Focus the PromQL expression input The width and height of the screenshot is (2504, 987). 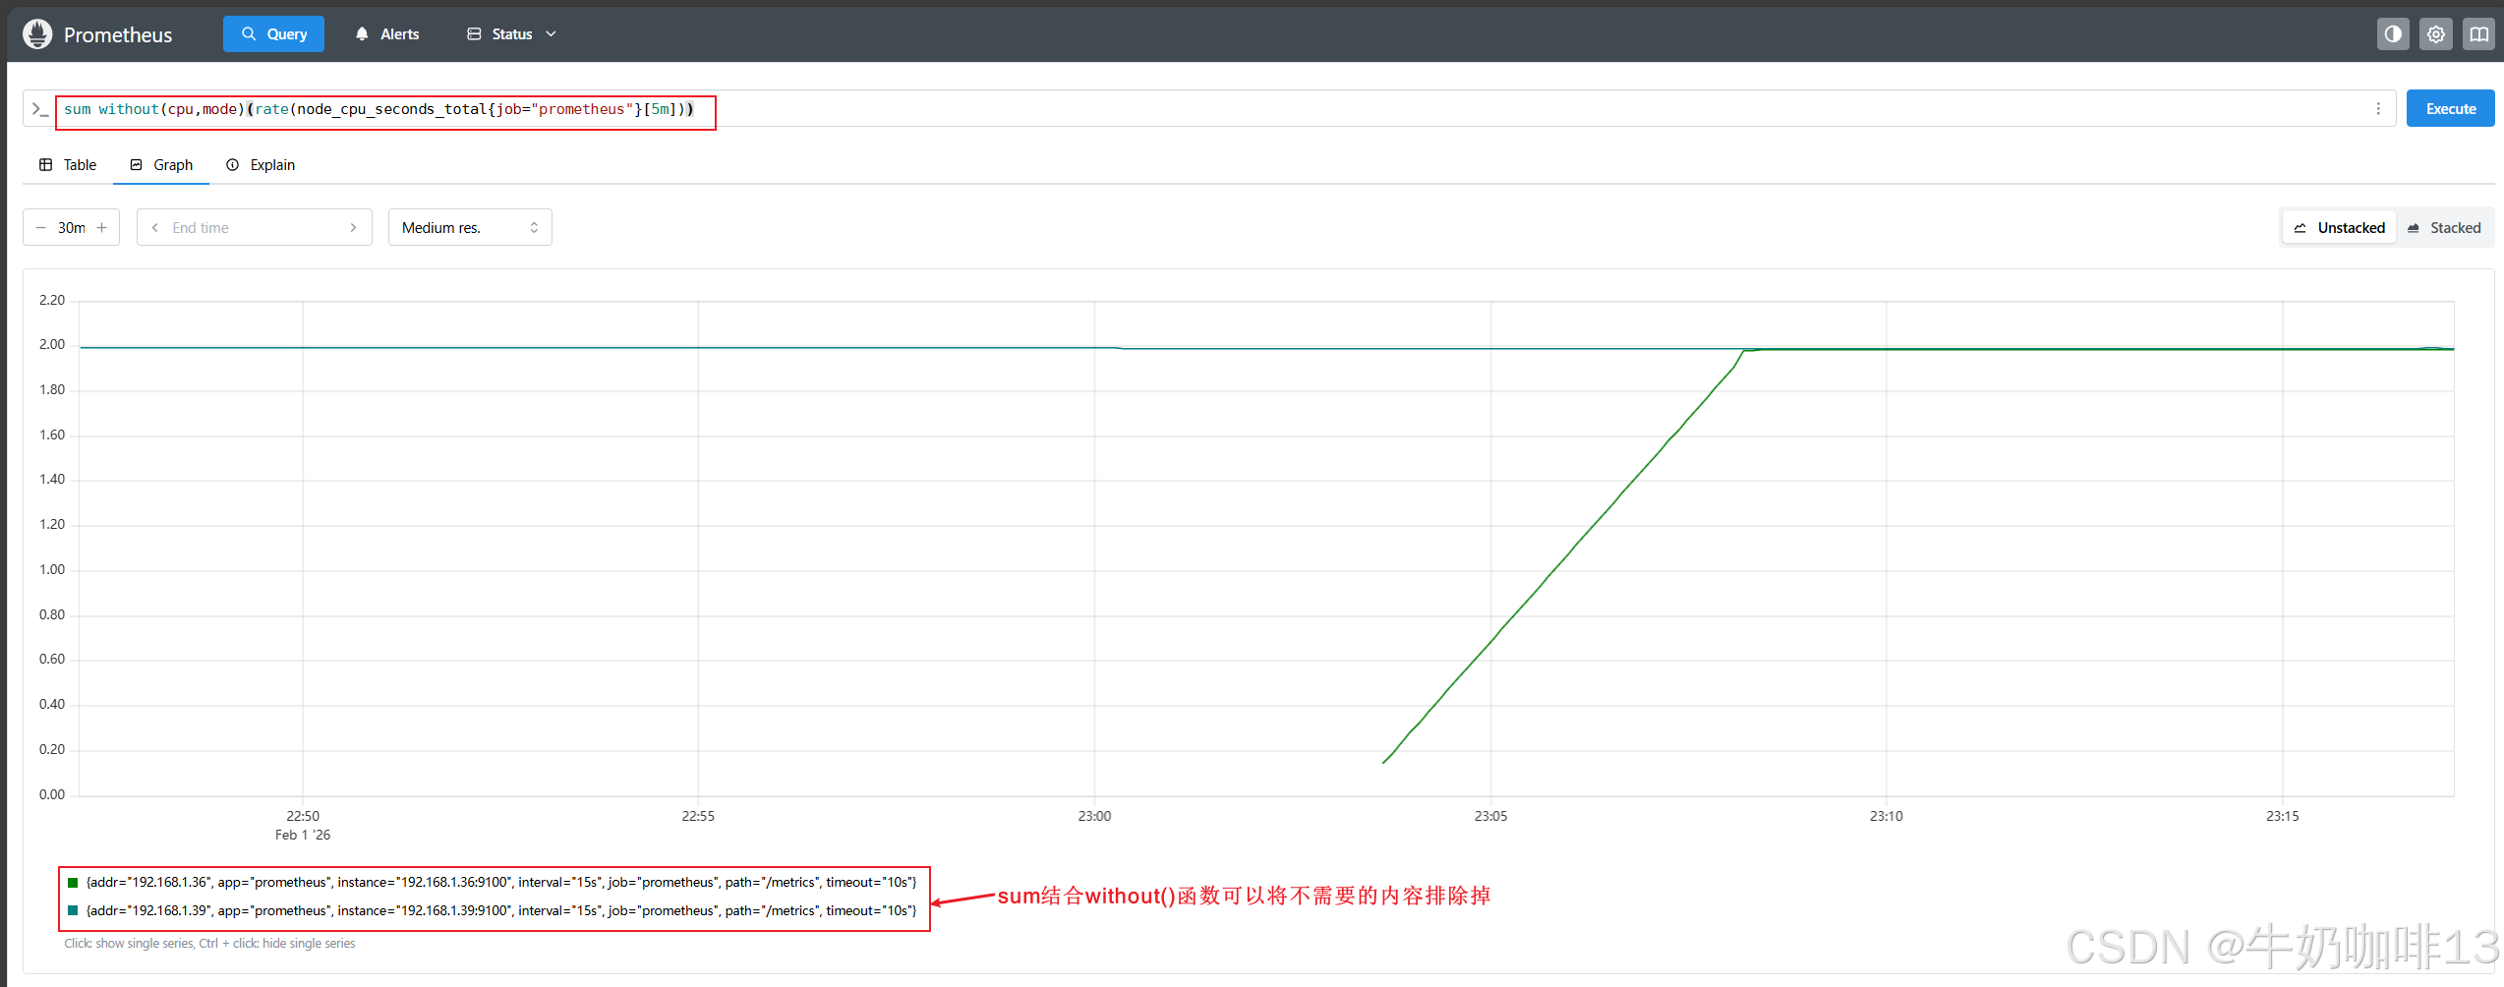[x=1209, y=109]
